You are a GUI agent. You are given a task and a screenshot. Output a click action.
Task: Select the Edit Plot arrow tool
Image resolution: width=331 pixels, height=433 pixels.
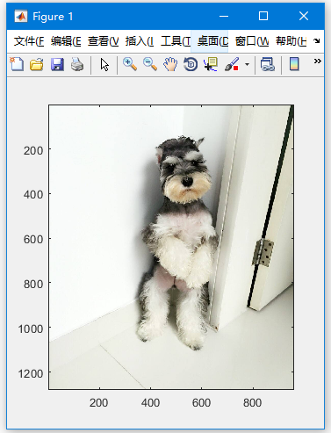(x=104, y=64)
